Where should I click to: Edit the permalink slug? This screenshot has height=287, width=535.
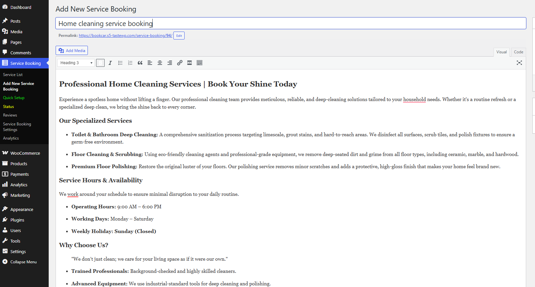coord(179,36)
